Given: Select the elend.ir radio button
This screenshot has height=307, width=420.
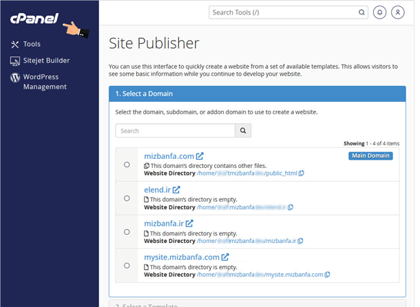Looking at the screenshot, I should (x=127, y=198).
